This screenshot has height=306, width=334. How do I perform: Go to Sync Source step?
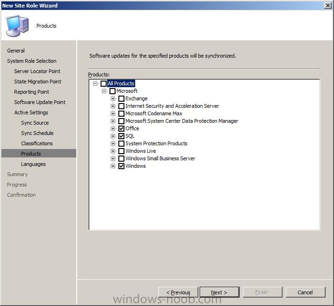pyautogui.click(x=35, y=123)
